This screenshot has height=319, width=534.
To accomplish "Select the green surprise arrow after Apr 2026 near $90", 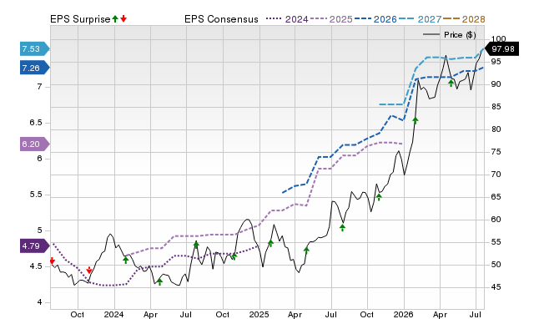I will [451, 83].
